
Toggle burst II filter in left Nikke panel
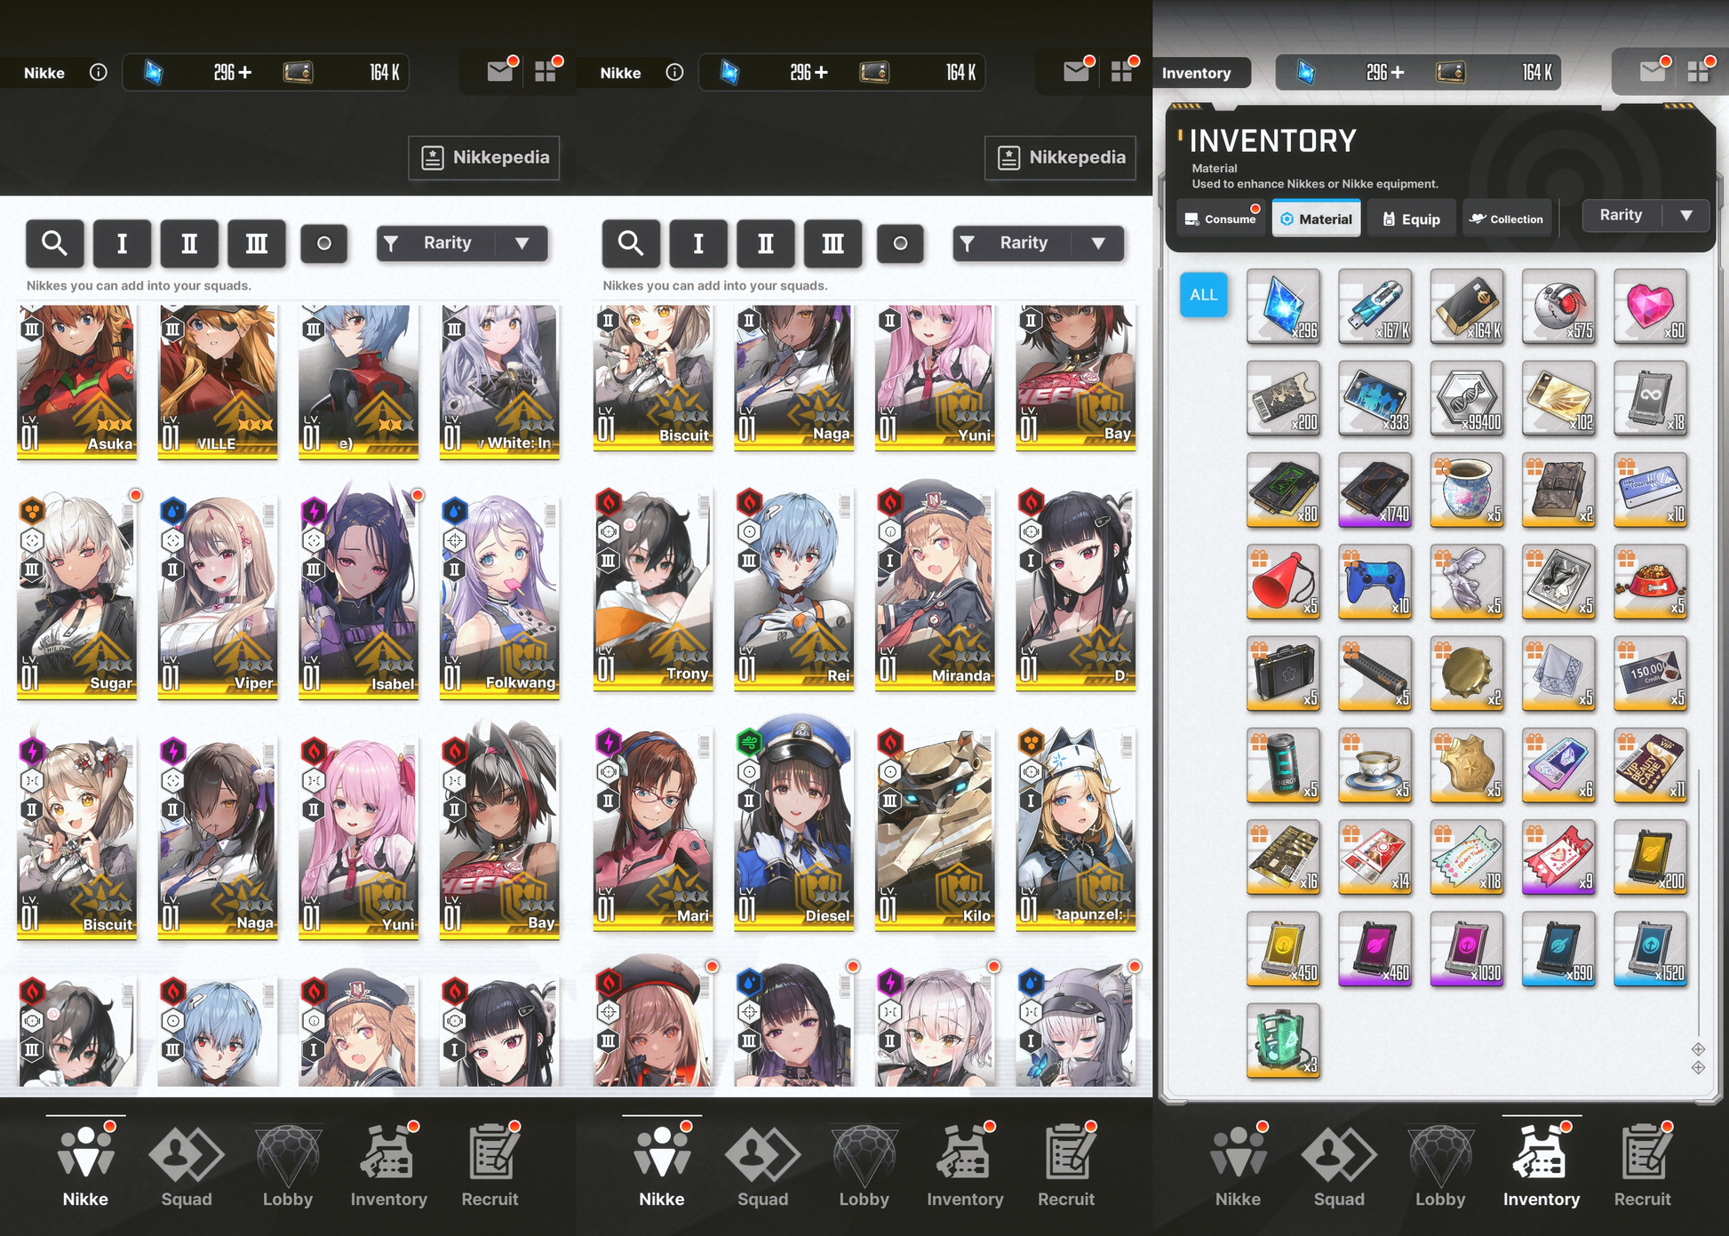click(189, 243)
